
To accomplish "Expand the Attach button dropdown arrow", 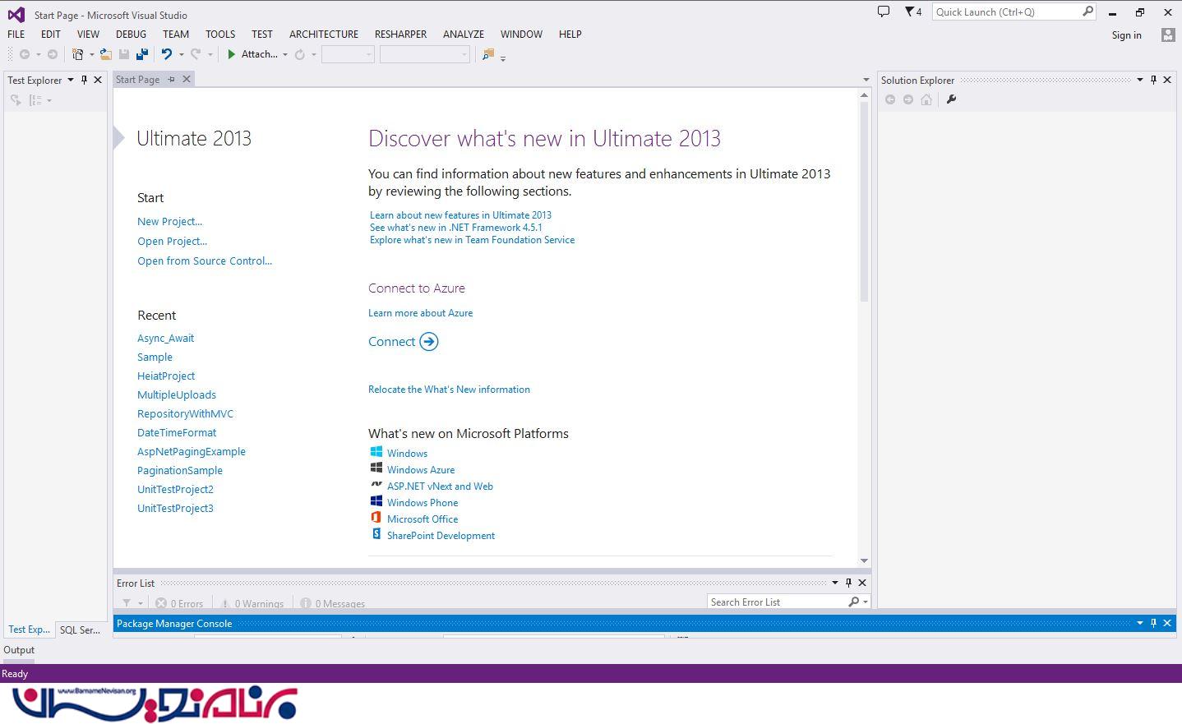I will coord(285,55).
